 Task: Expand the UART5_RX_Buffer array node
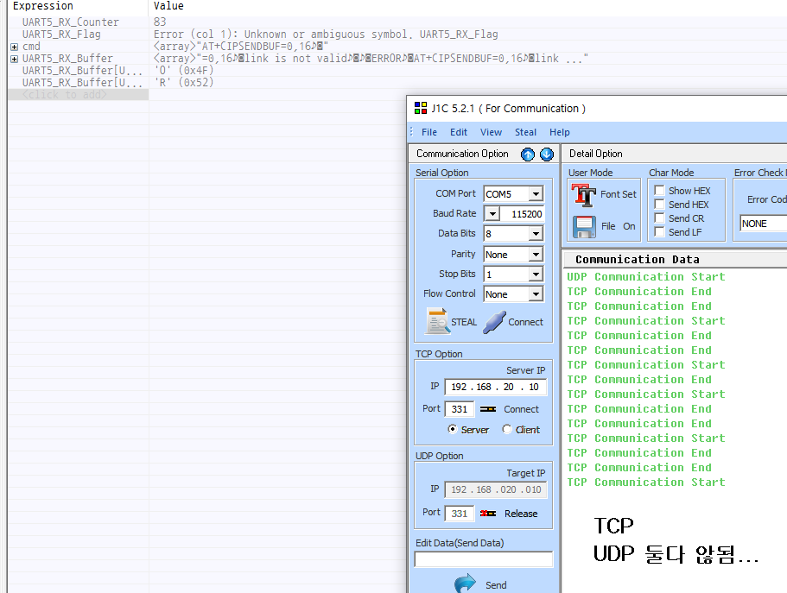pyautogui.click(x=14, y=59)
